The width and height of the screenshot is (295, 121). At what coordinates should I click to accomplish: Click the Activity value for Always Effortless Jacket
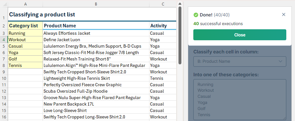[163, 33]
